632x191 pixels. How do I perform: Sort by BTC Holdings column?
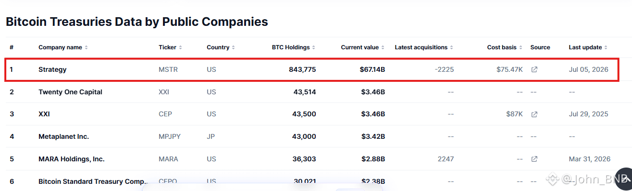tap(294, 47)
